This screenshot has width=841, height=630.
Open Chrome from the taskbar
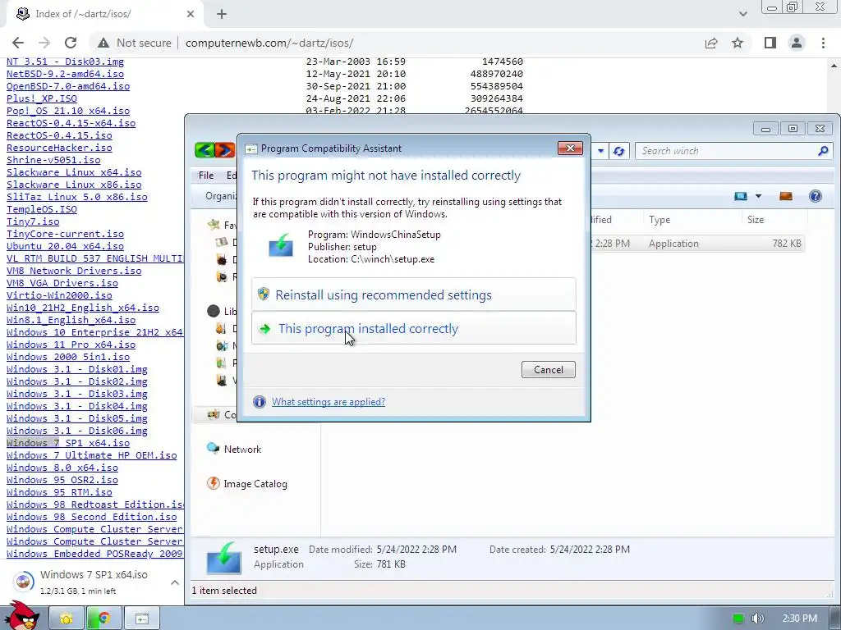click(x=103, y=619)
